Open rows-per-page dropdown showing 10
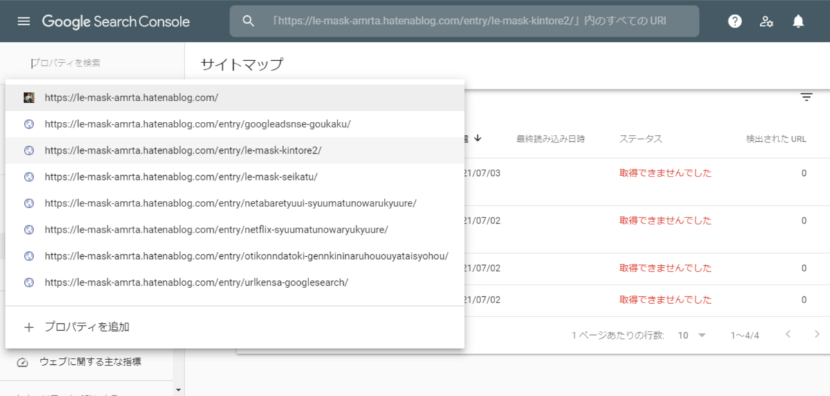 (x=692, y=335)
